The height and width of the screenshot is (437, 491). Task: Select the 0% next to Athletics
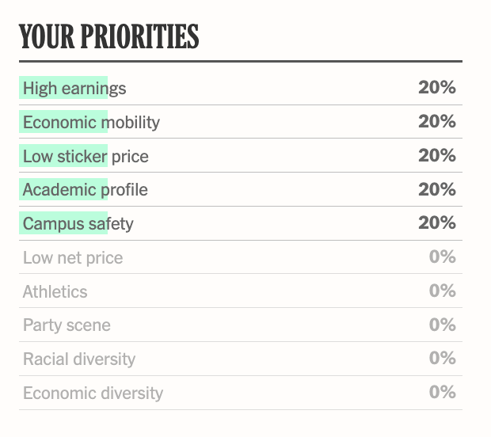click(443, 291)
